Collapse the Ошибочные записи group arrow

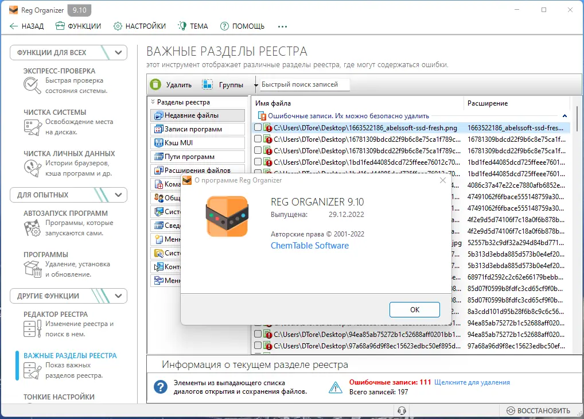point(564,116)
